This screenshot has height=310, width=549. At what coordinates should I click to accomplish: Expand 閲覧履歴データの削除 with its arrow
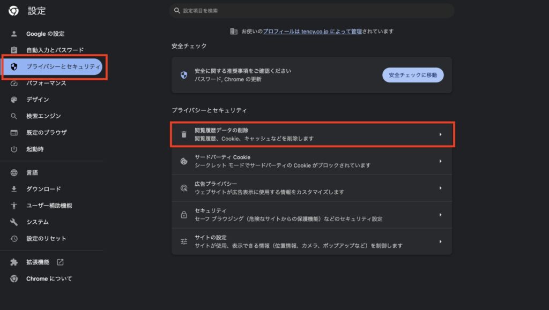pyautogui.click(x=440, y=134)
